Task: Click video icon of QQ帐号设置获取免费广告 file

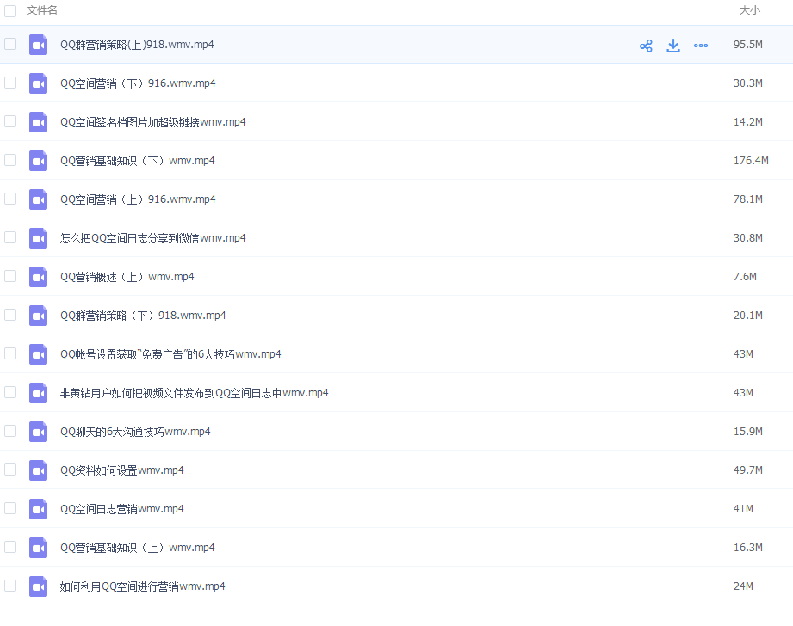Action: tap(39, 354)
